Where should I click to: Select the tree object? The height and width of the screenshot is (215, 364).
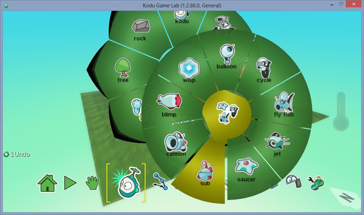[x=123, y=67]
